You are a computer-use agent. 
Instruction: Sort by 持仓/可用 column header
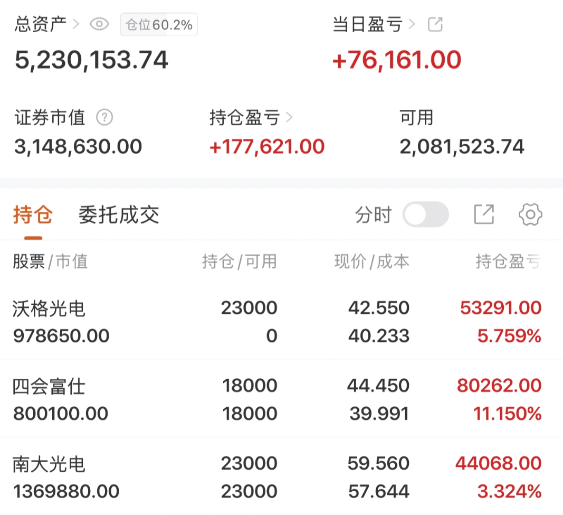239,261
